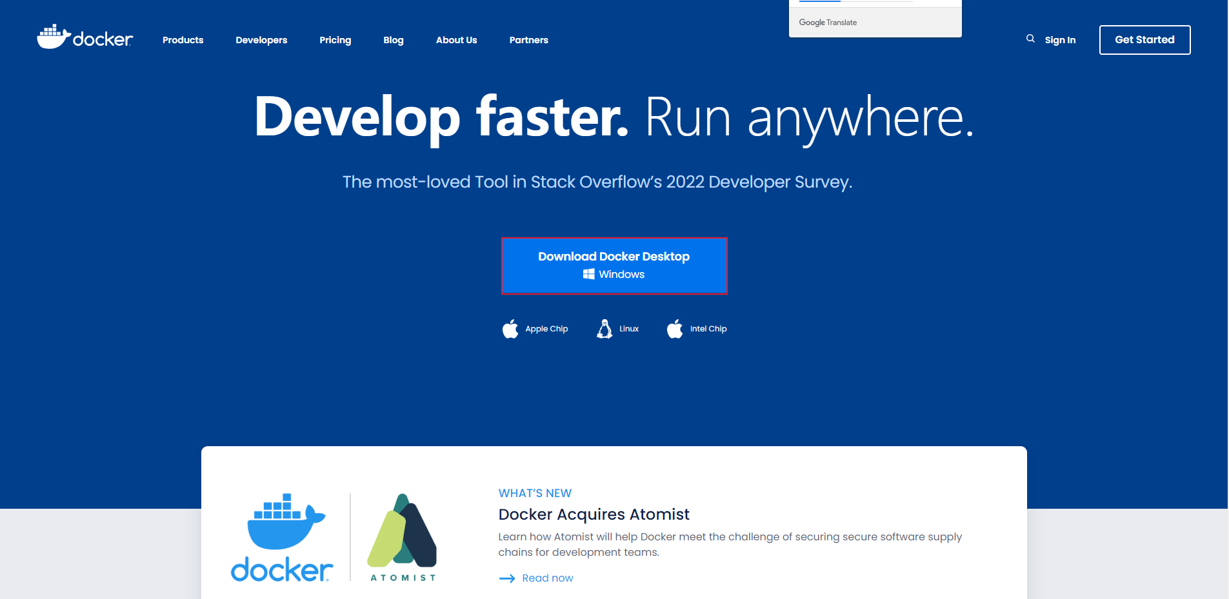Click the Atomist description paragraph
Image resolution: width=1229 pixels, height=599 pixels.
[730, 544]
